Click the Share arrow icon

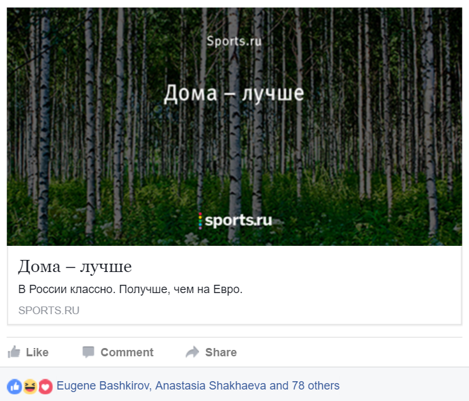[x=192, y=352]
